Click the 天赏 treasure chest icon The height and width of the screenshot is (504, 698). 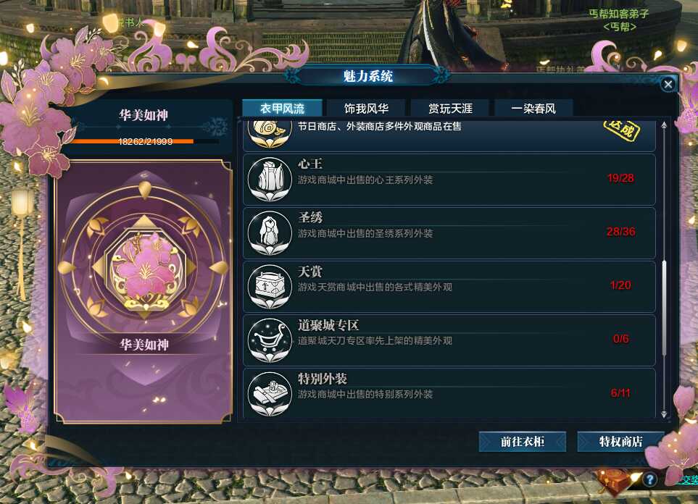270,287
